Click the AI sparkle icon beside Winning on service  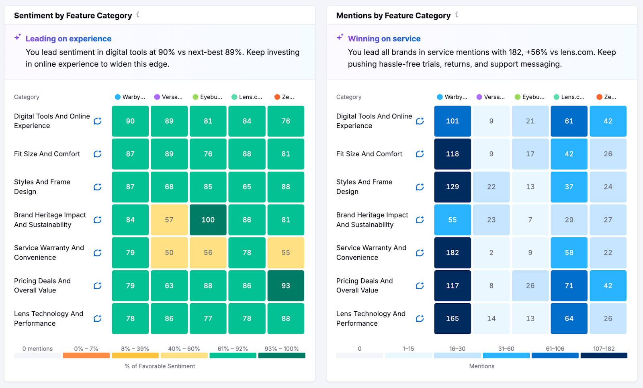[x=340, y=37]
